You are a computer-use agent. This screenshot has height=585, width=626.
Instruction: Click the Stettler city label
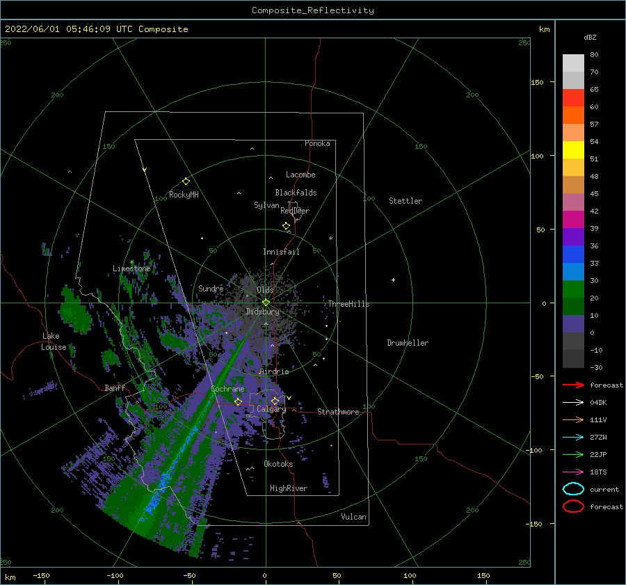[x=406, y=201]
